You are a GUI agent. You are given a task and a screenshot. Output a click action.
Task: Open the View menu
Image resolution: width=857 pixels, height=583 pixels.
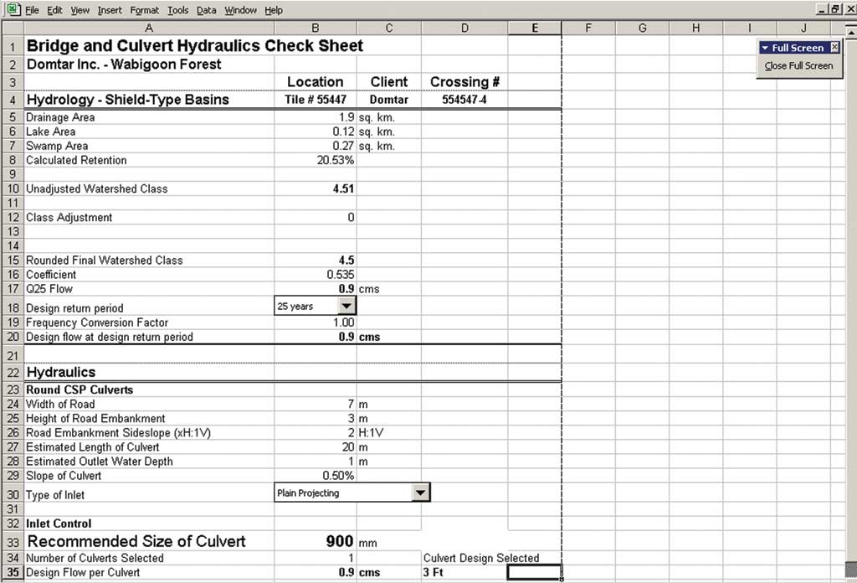coord(80,10)
